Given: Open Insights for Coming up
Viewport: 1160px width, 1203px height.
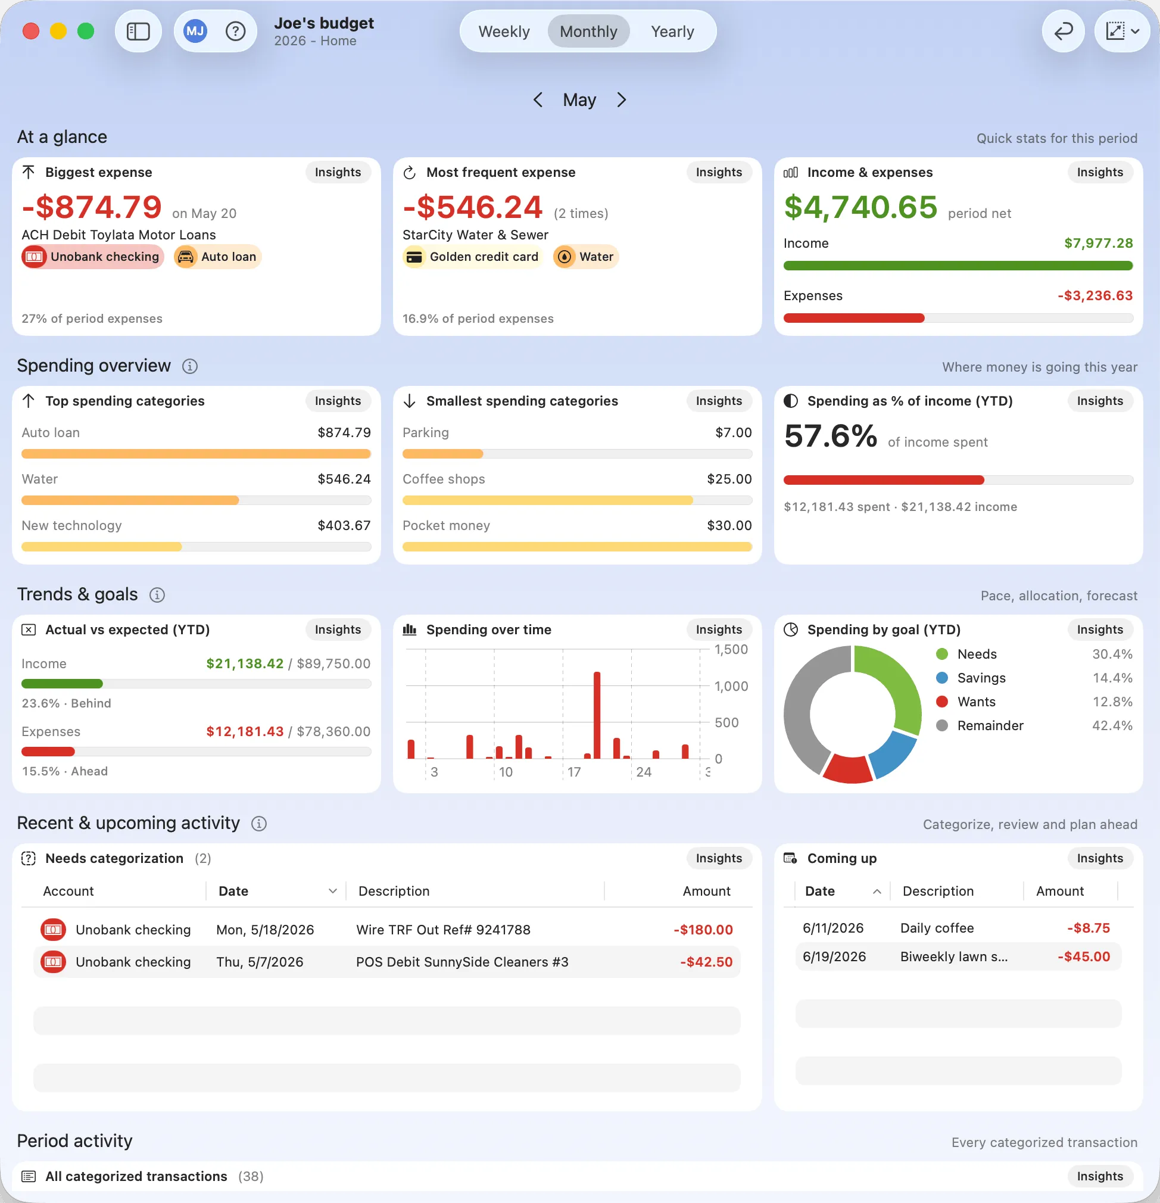Looking at the screenshot, I should click(1100, 859).
